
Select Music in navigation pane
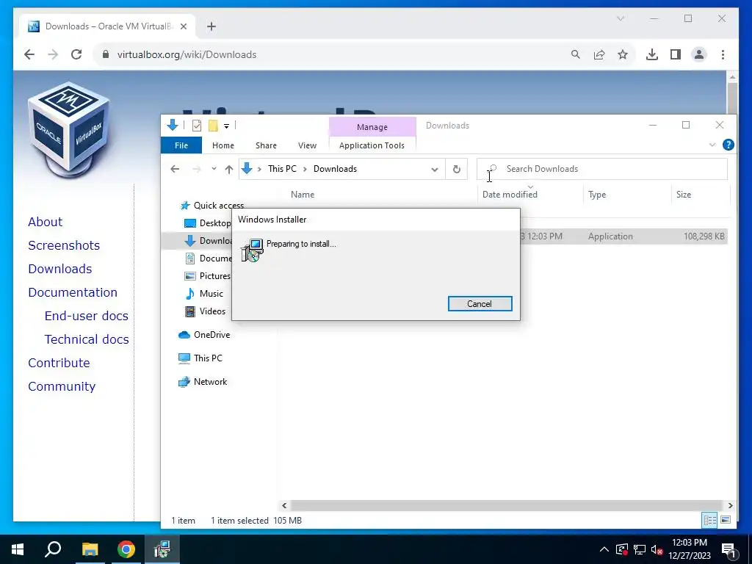[211, 294]
